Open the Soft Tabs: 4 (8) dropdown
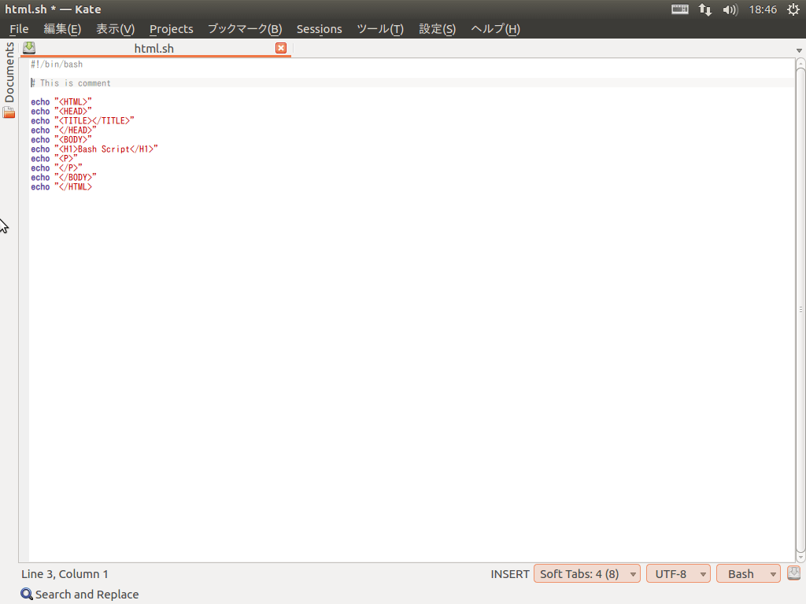 coord(587,573)
